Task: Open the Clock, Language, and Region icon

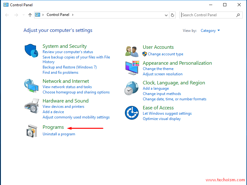Action: [x=131, y=88]
